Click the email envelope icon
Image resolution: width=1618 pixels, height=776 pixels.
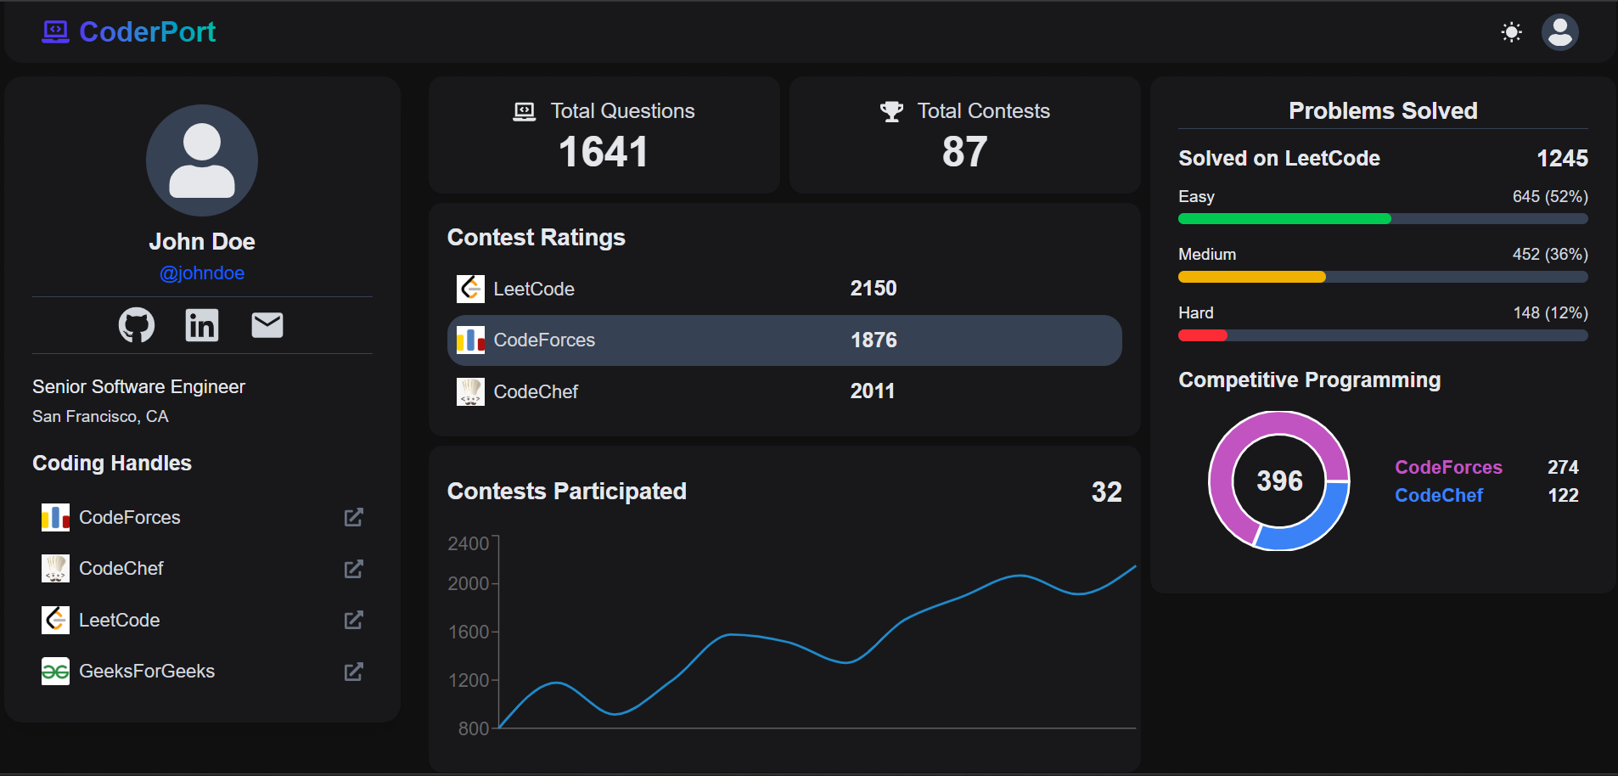click(267, 325)
